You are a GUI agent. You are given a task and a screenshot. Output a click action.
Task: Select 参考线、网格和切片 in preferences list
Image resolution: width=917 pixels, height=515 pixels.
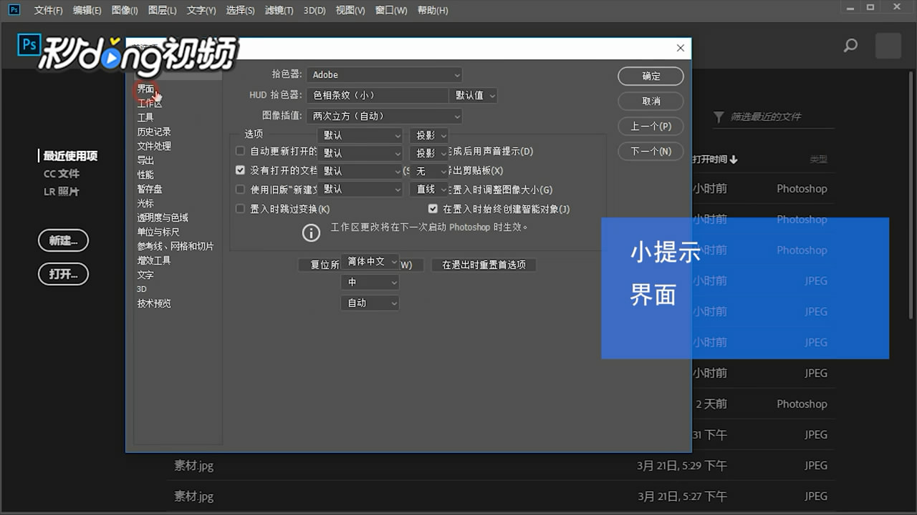176,246
